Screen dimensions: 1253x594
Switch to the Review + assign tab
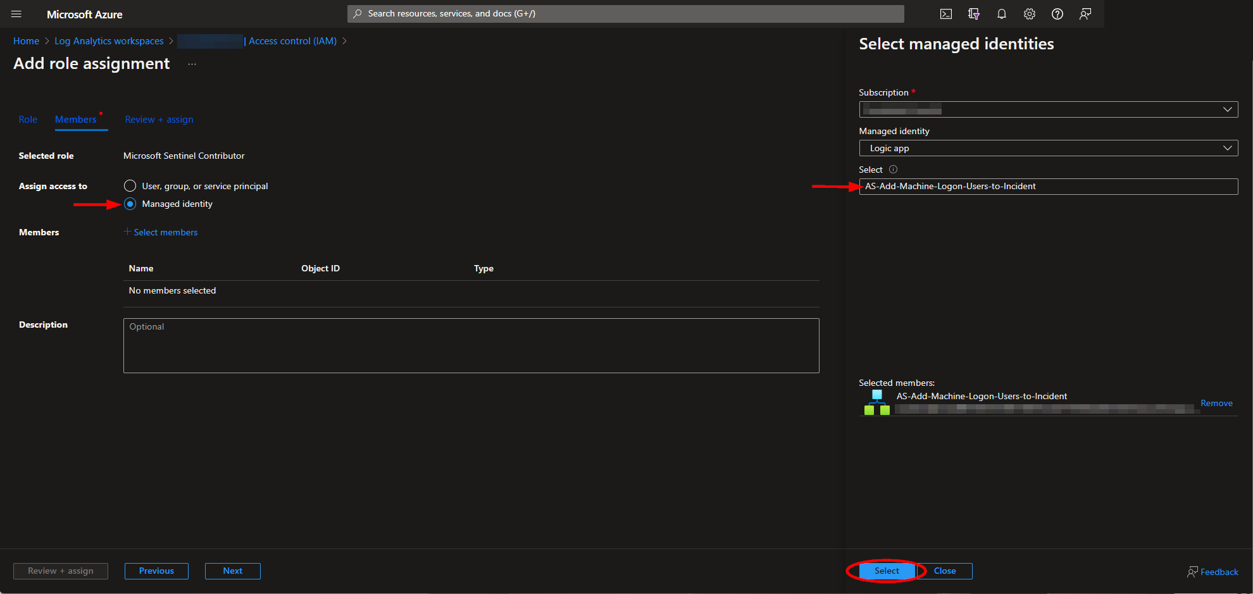point(159,120)
